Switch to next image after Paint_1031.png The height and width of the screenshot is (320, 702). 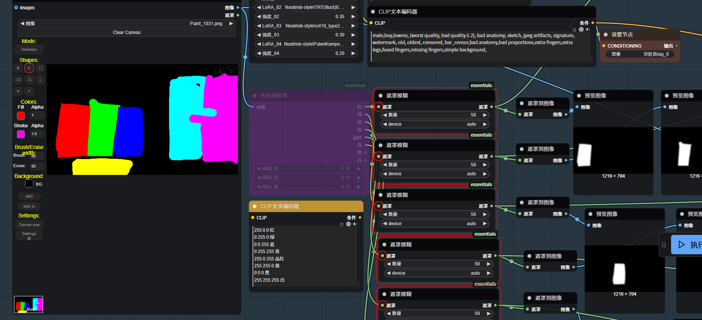[x=231, y=24]
